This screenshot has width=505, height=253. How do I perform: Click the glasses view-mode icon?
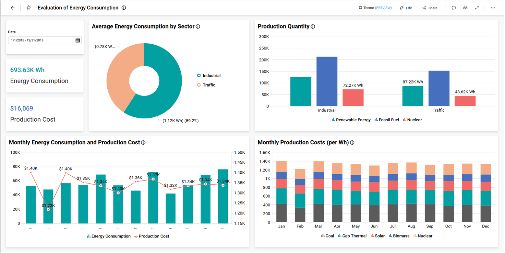[x=465, y=7]
